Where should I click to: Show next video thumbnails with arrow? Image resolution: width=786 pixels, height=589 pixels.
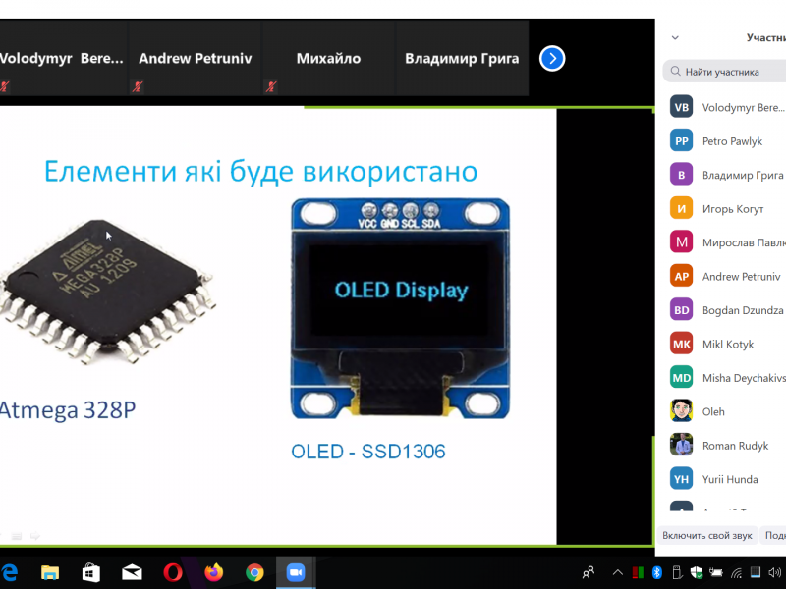point(552,59)
